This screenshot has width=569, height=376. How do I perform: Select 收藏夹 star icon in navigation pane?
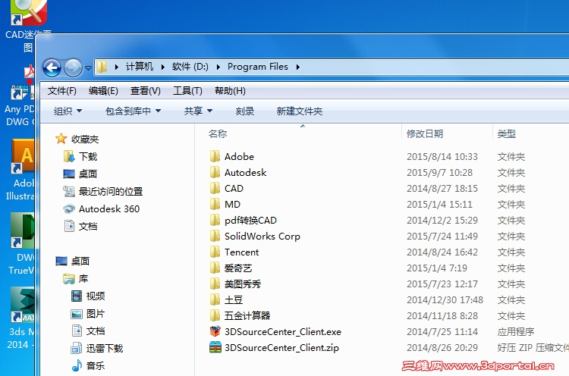[61, 139]
